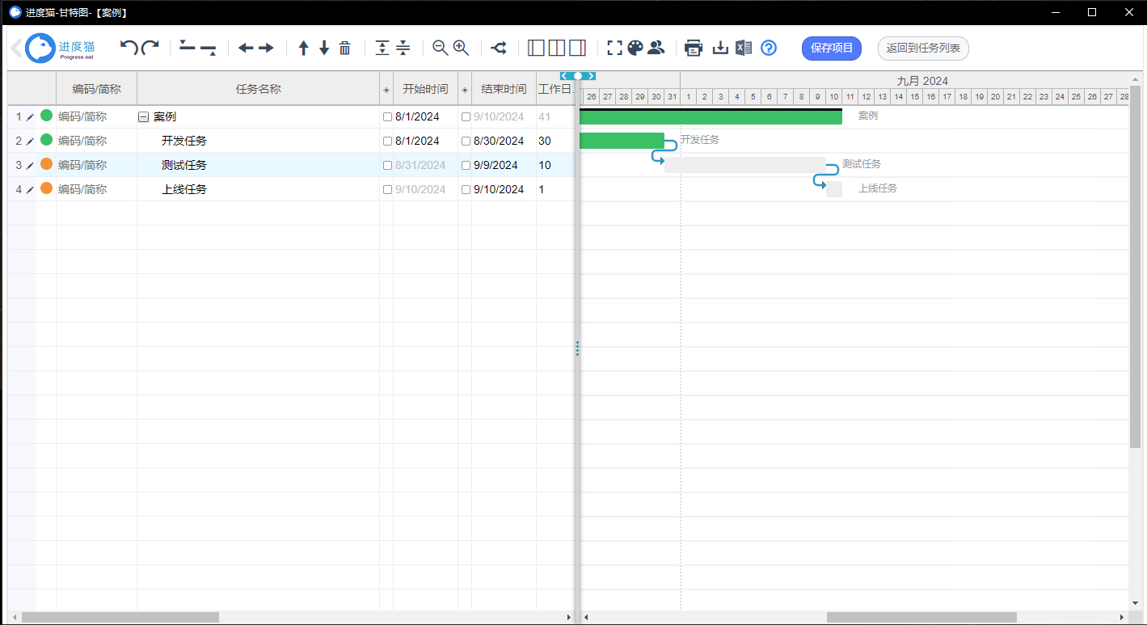Zoom out the Gantt timeline

441,48
